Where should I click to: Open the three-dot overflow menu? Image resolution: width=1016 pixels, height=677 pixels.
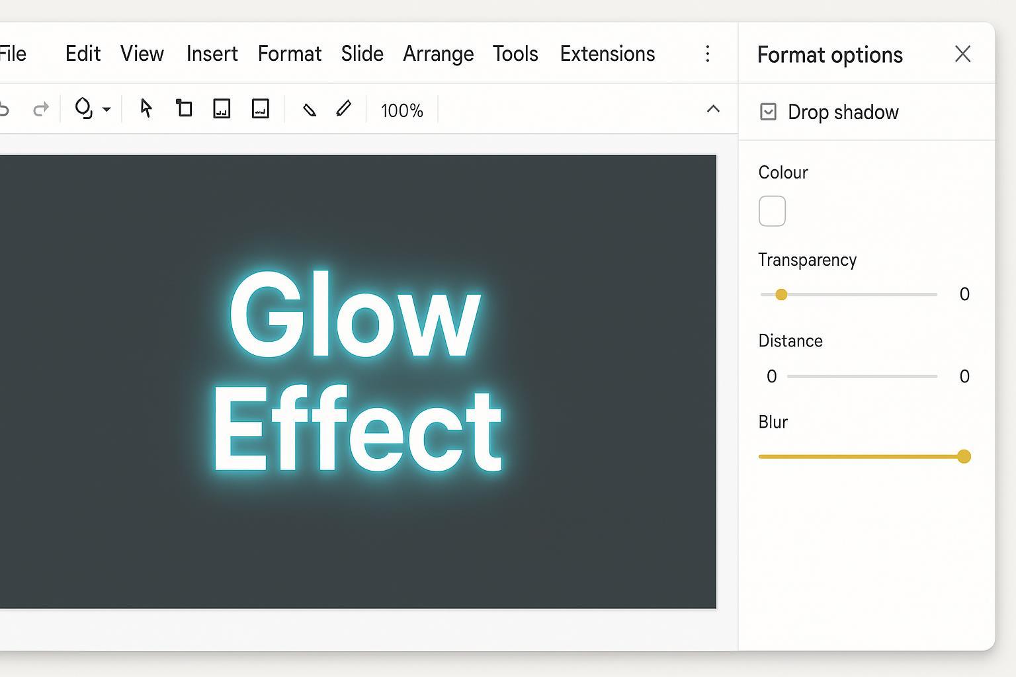(x=708, y=54)
